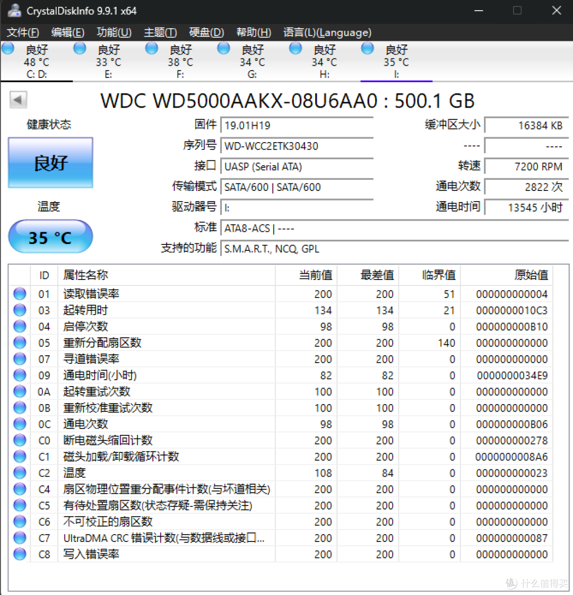The image size is (573, 595).
Task: Click the interface field UASP (Serial ATA)
Action: (x=297, y=167)
